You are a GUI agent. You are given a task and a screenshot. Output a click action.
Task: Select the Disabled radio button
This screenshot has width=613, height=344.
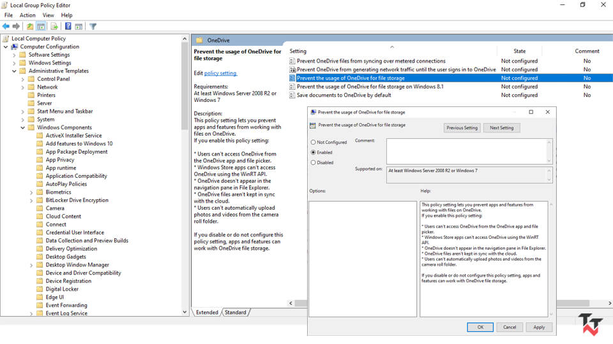[x=313, y=162]
